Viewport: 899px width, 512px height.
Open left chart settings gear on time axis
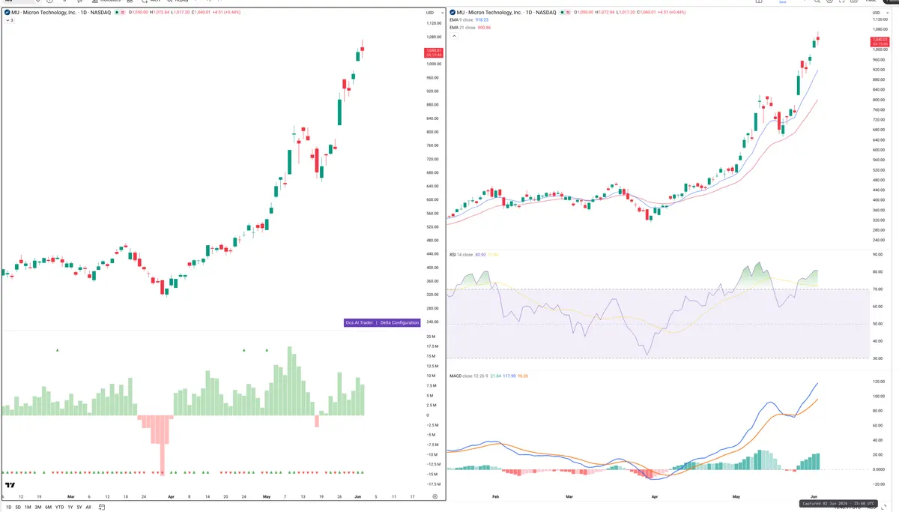pos(435,496)
